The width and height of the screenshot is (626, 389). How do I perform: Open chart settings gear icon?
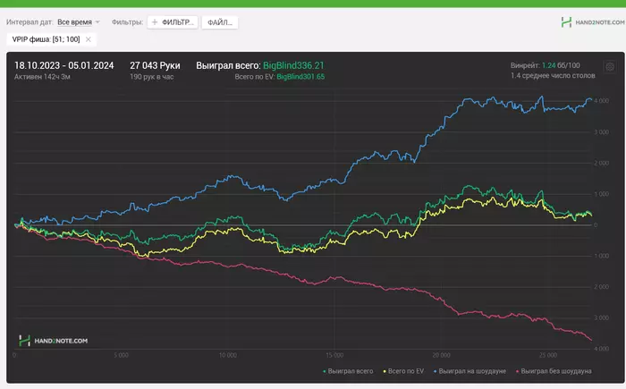(x=610, y=67)
